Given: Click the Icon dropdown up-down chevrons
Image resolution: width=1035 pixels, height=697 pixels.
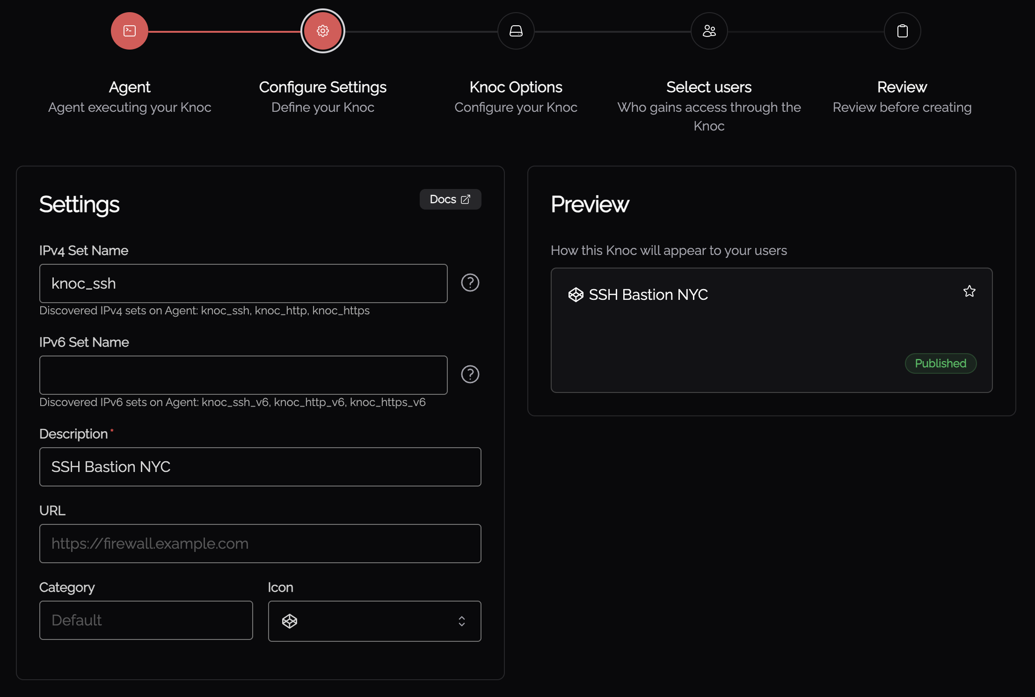Looking at the screenshot, I should [x=462, y=621].
